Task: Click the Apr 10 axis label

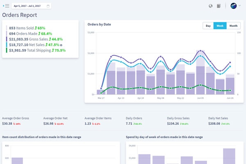Action: [x=121, y=98]
